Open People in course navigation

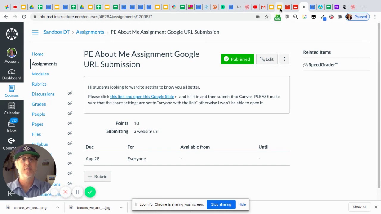tap(38, 114)
